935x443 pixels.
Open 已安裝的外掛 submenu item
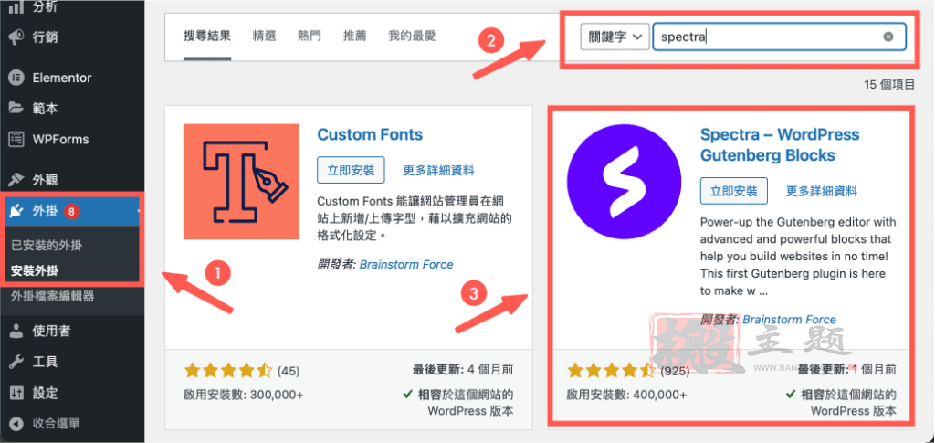coord(47,245)
